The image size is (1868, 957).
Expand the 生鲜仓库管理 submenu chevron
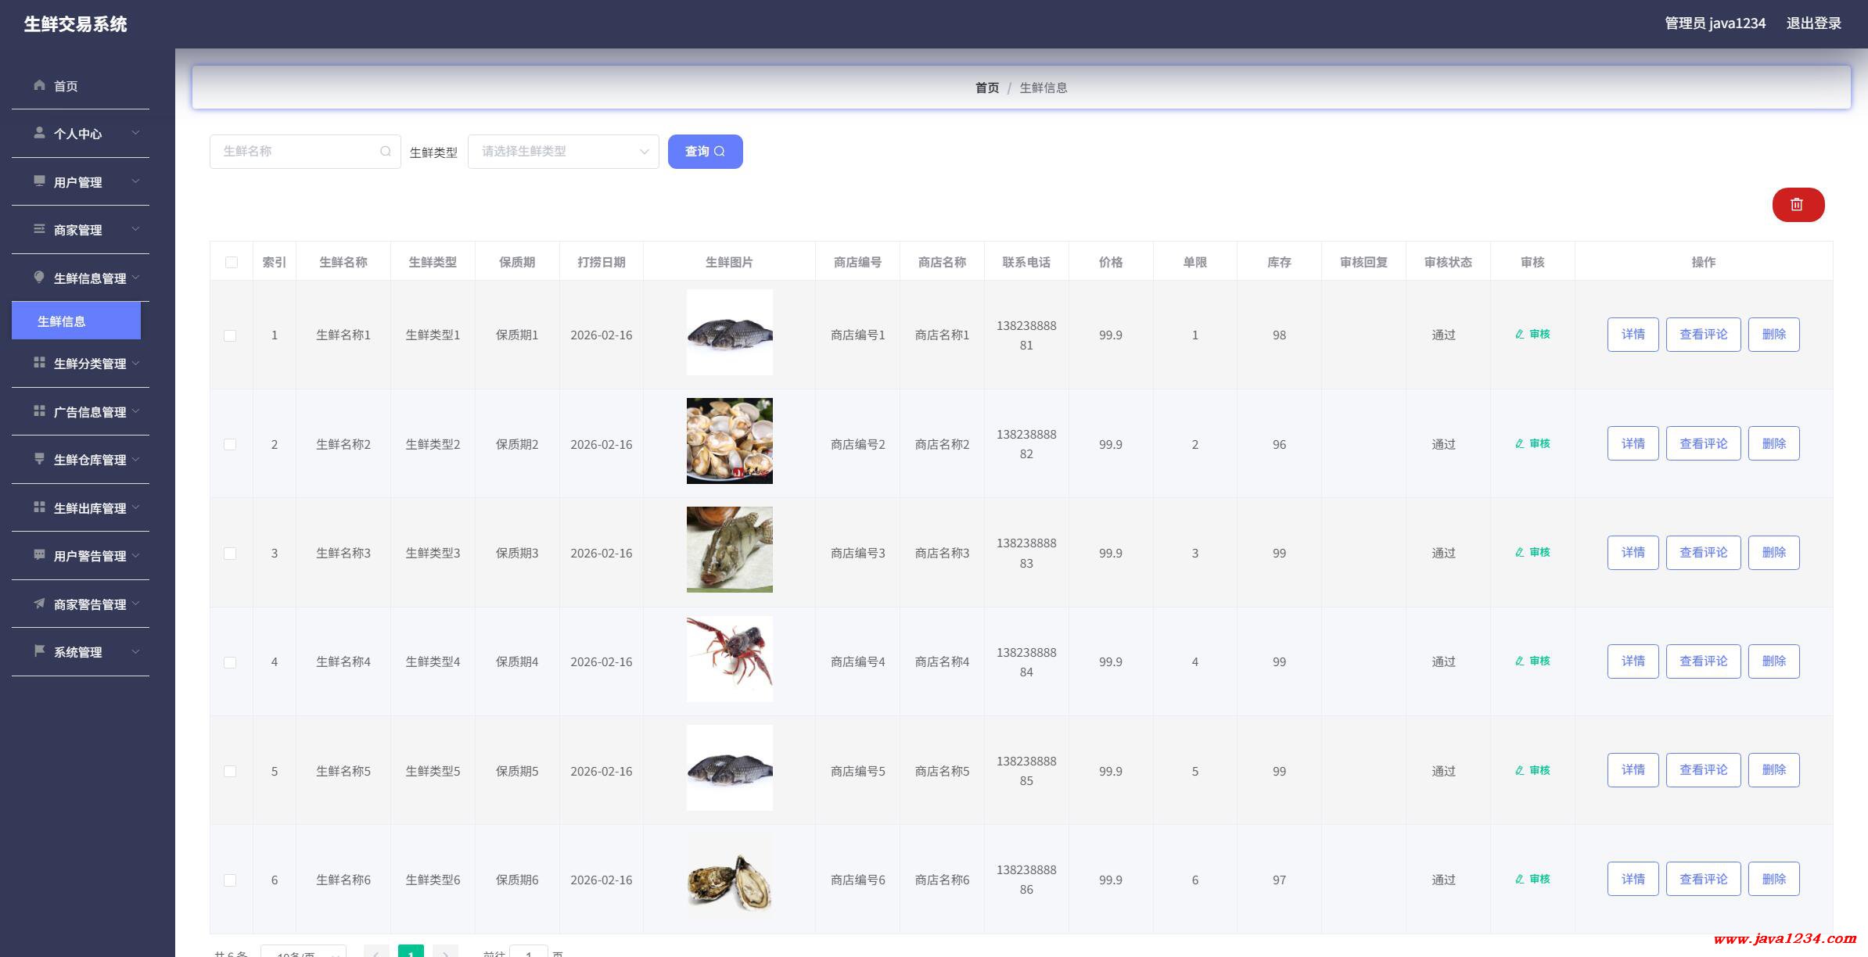[x=136, y=460]
